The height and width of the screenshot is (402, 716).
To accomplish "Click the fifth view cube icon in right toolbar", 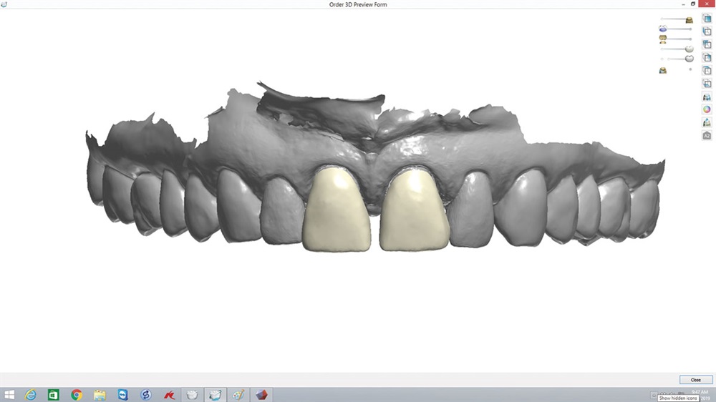I will tap(707, 71).
